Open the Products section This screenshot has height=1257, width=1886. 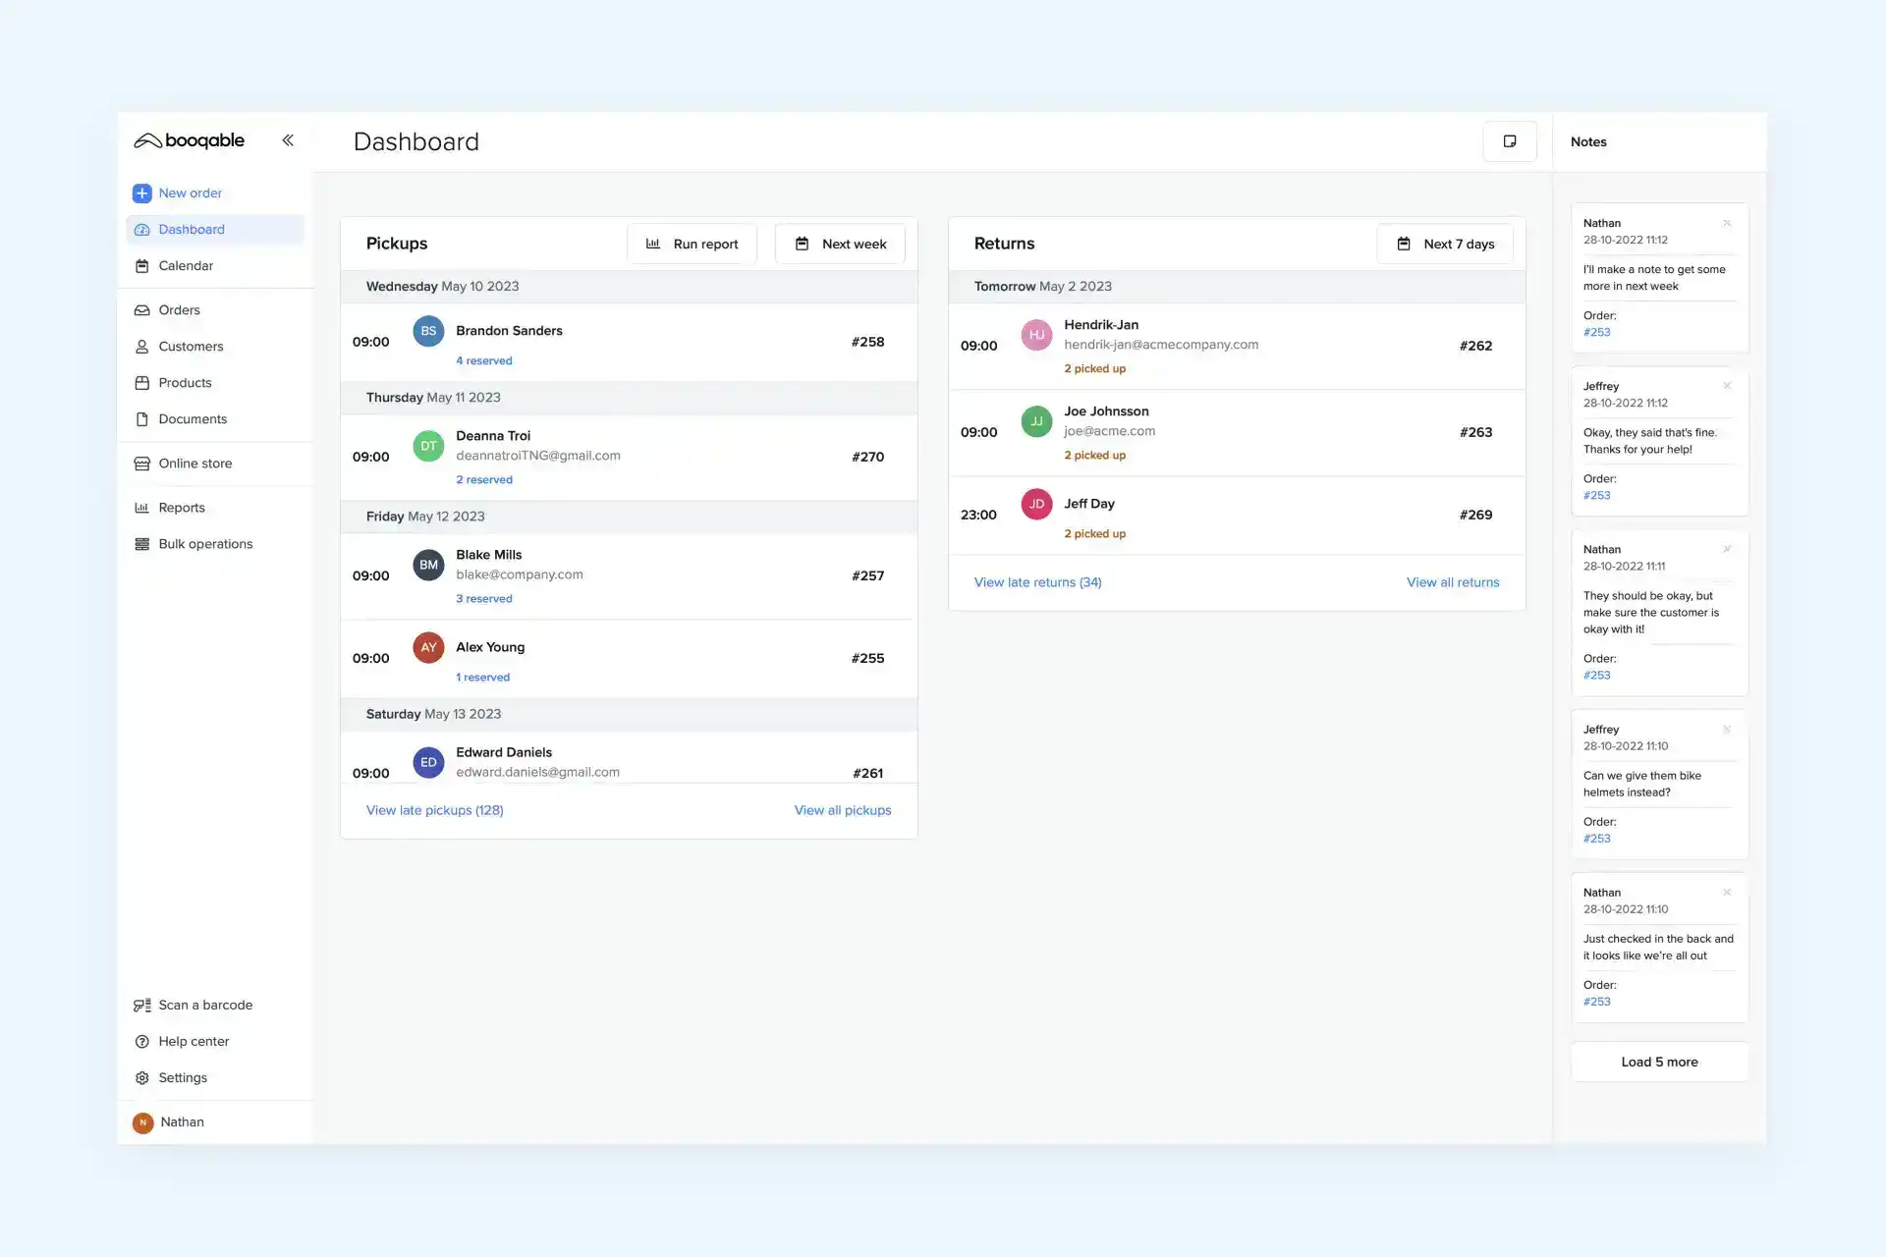click(x=185, y=382)
